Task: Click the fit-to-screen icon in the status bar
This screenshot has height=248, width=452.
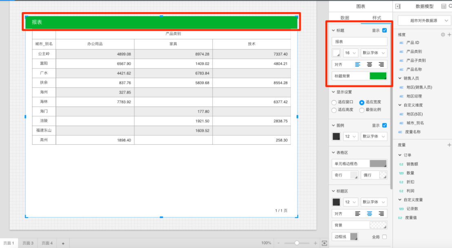Action: point(324,244)
